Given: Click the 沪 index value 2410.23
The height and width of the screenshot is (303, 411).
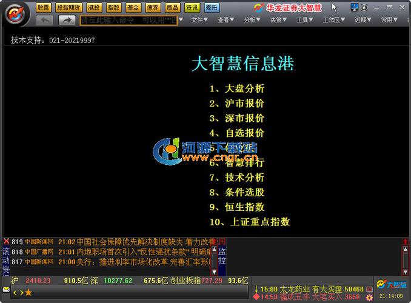Looking at the screenshot, I should [38, 281].
